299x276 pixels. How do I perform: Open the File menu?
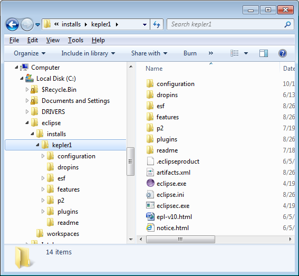tap(14, 40)
